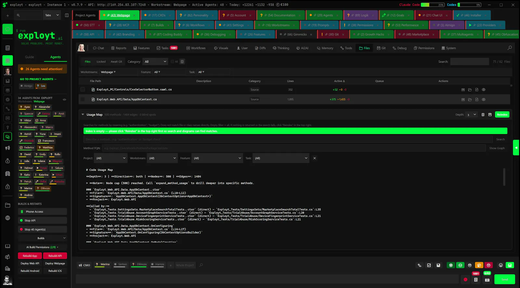520x288 pixels.
Task: Open the Category dropdown
Action: tap(155, 62)
